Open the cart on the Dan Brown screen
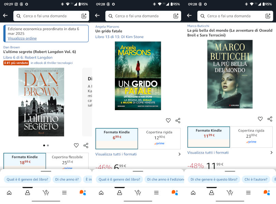 [x=46, y=192]
